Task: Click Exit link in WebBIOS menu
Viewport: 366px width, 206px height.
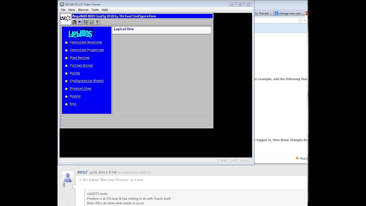Action: [73, 104]
